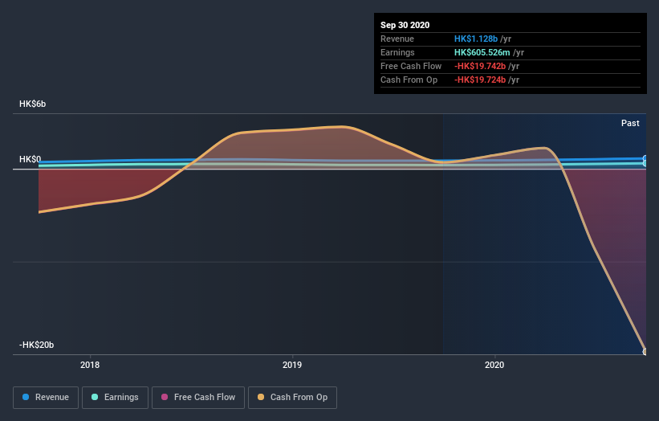Click the revenue line endpoint marker
This screenshot has height=421, width=659.
point(645,158)
